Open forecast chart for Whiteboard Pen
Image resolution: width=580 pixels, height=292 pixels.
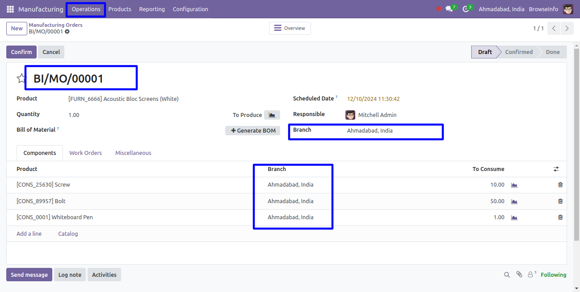[514, 217]
